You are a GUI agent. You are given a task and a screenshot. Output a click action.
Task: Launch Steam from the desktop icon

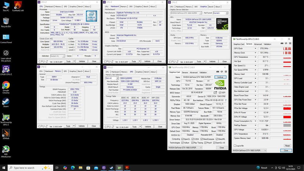tap(6, 102)
